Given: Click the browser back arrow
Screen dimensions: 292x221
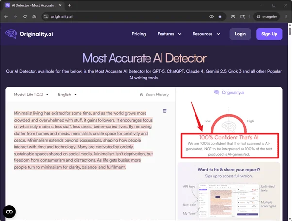Looking at the screenshot, I should [x=6, y=16].
